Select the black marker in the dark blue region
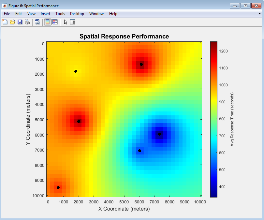Image resolution: width=264 pixels, height=220 pixels. (x=160, y=134)
